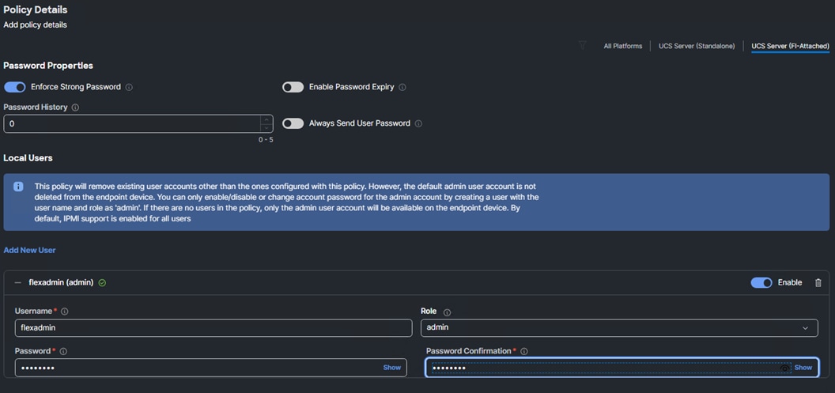This screenshot has width=835, height=393.
Task: Click info icon next to Always Send User Password
Action: pos(418,123)
